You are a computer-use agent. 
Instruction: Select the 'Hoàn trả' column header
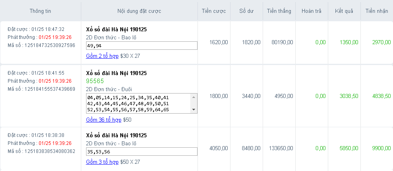[x=311, y=10]
